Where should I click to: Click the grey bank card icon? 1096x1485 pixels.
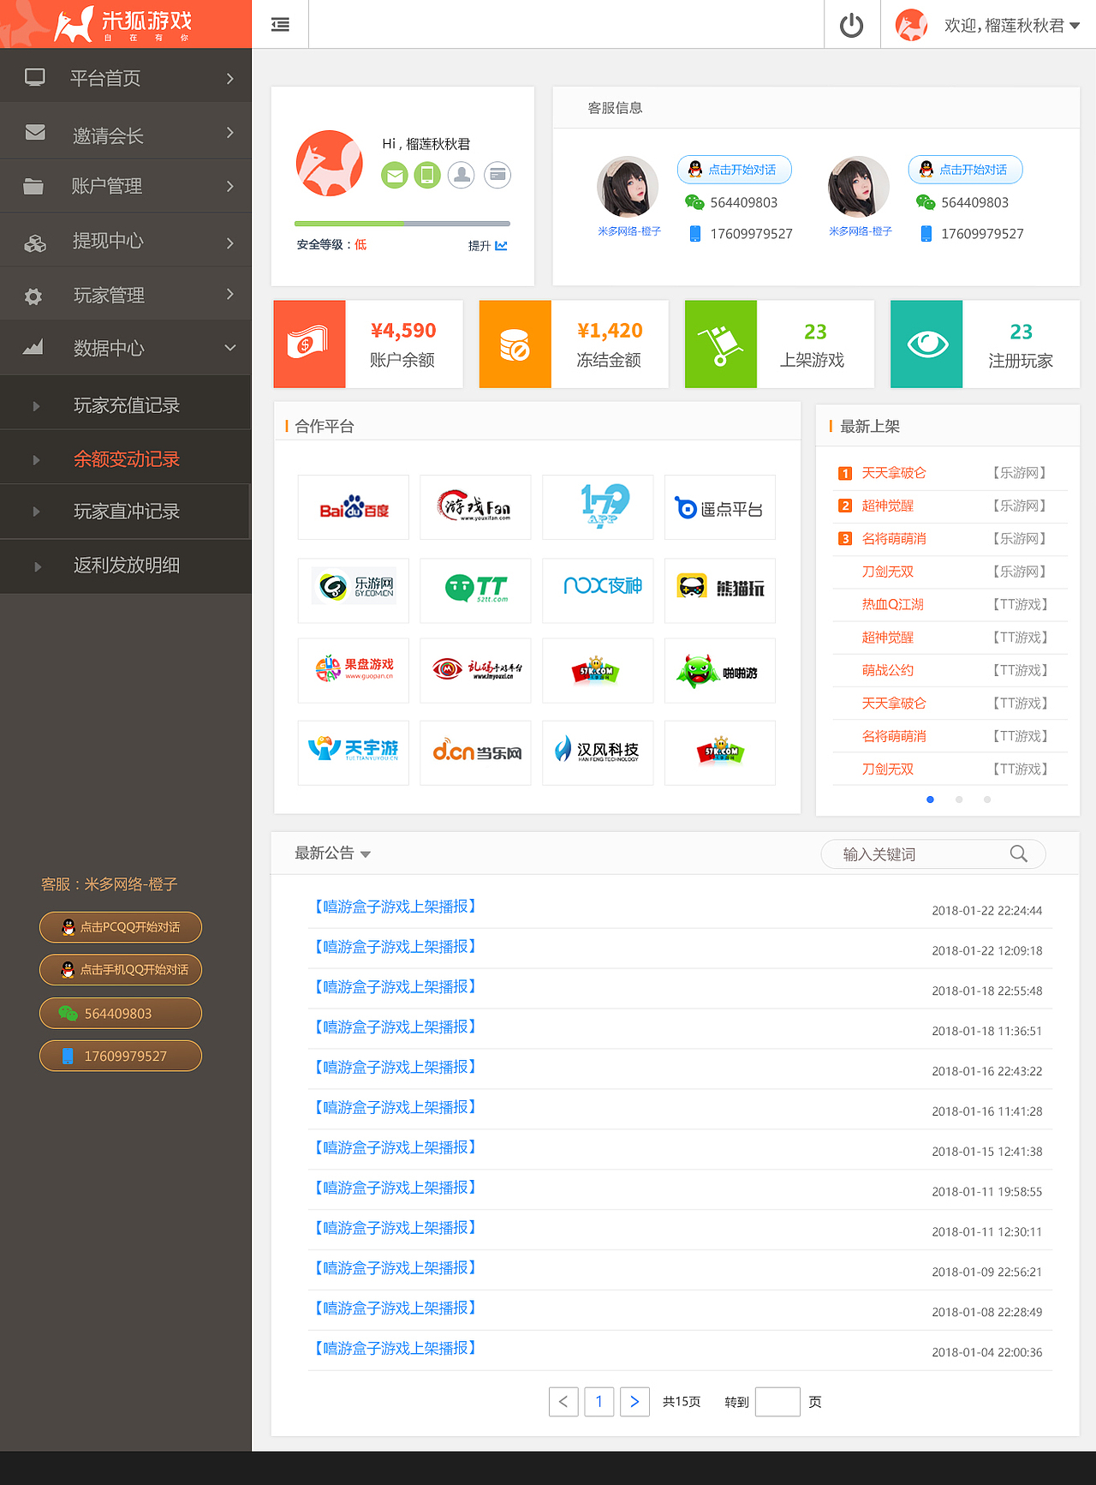point(497,176)
